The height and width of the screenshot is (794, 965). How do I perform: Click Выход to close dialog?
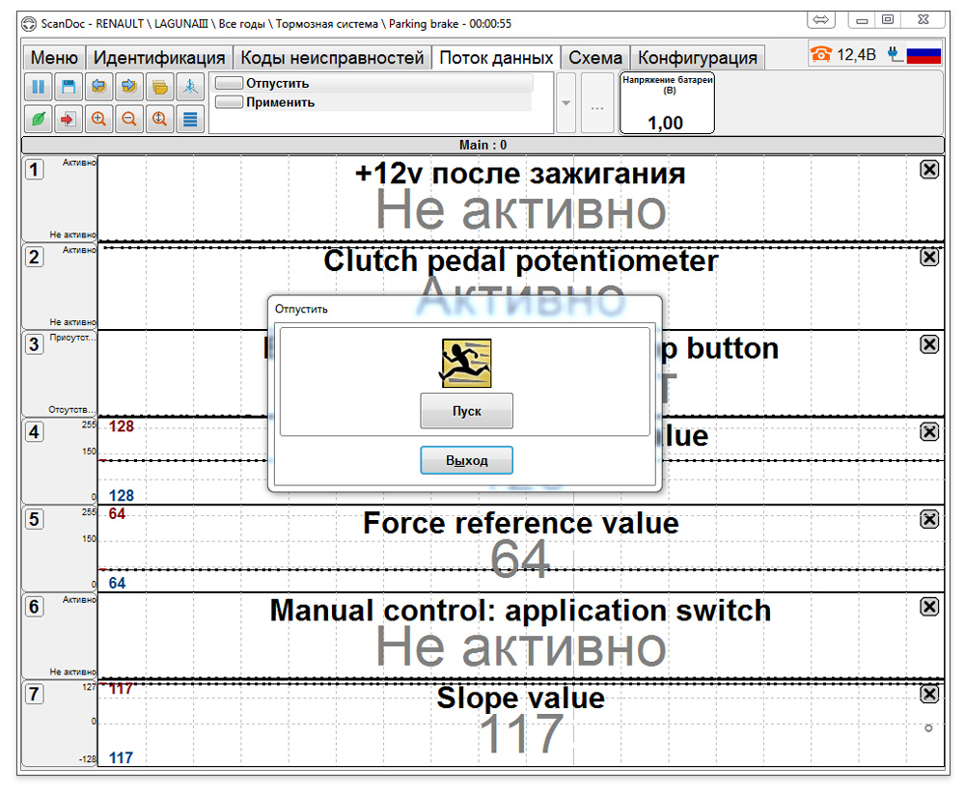point(466,460)
